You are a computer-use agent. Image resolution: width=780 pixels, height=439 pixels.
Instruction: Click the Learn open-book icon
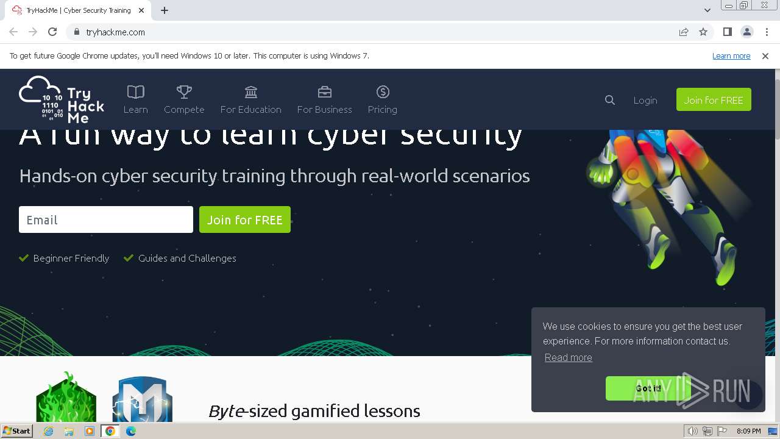pos(135,92)
